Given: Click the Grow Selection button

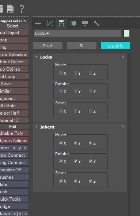Looking at the screenshot, I should (14, 55).
